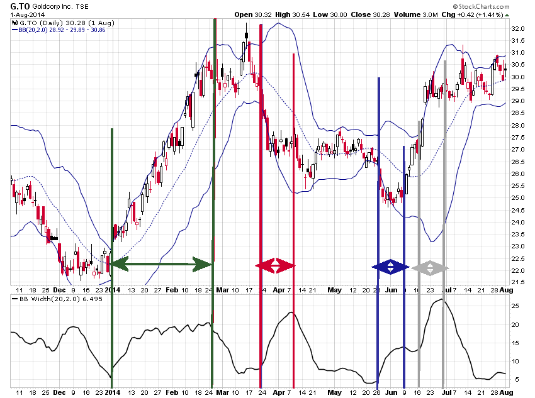Click the 29.0 price axis label
Image resolution: width=535 pixels, height=398 pixels.
point(518,101)
